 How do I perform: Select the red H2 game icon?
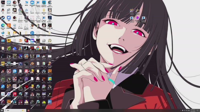coord(26,41)
